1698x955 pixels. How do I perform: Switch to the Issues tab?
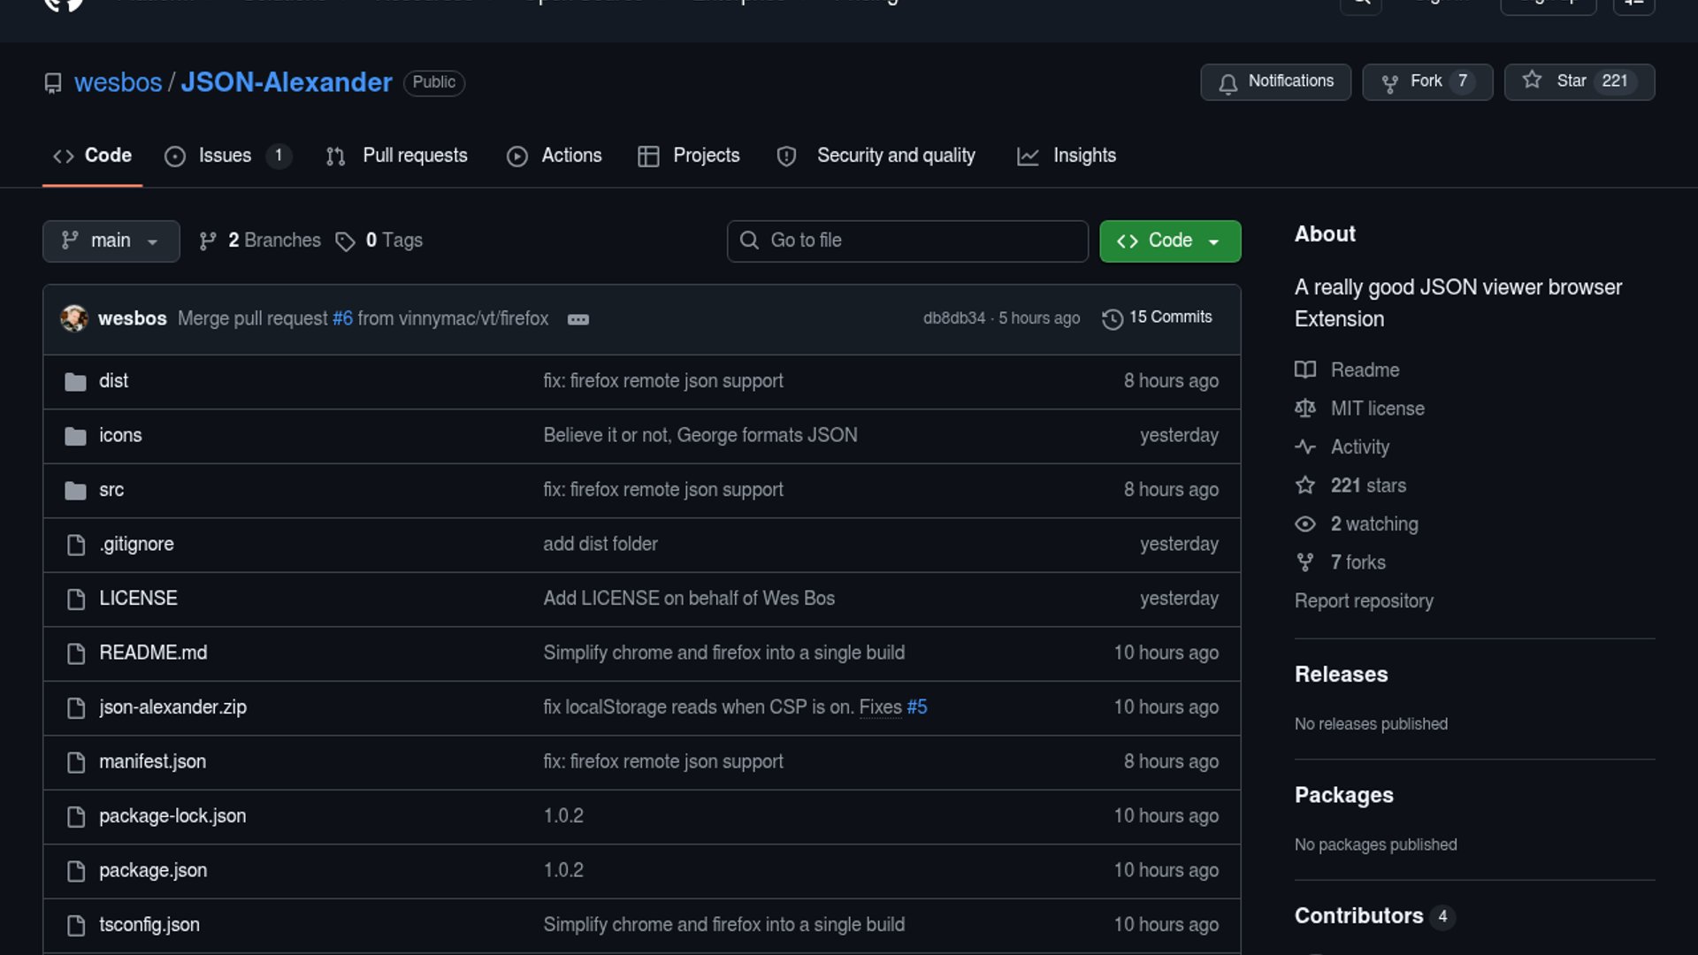(x=225, y=156)
